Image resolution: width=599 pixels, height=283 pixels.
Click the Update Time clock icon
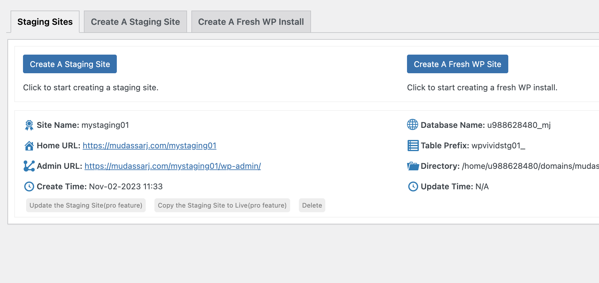(413, 186)
